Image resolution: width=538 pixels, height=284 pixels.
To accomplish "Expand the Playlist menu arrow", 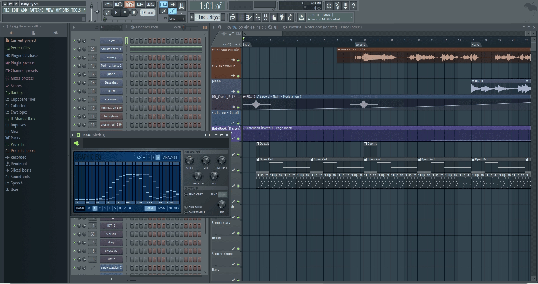I will [x=214, y=27].
